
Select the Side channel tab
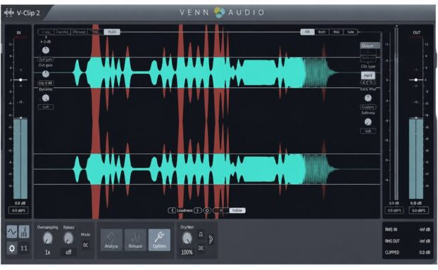tap(351, 32)
